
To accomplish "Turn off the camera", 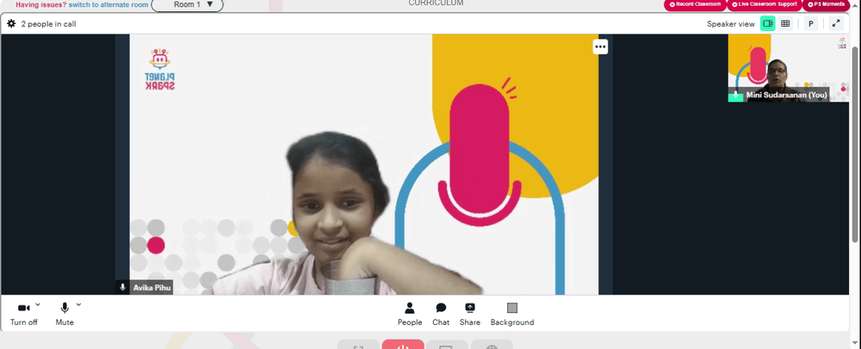I will (23, 314).
